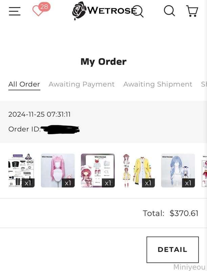Open the shopping cart
Image resolution: width=207 pixels, height=271 pixels.
tap(192, 11)
